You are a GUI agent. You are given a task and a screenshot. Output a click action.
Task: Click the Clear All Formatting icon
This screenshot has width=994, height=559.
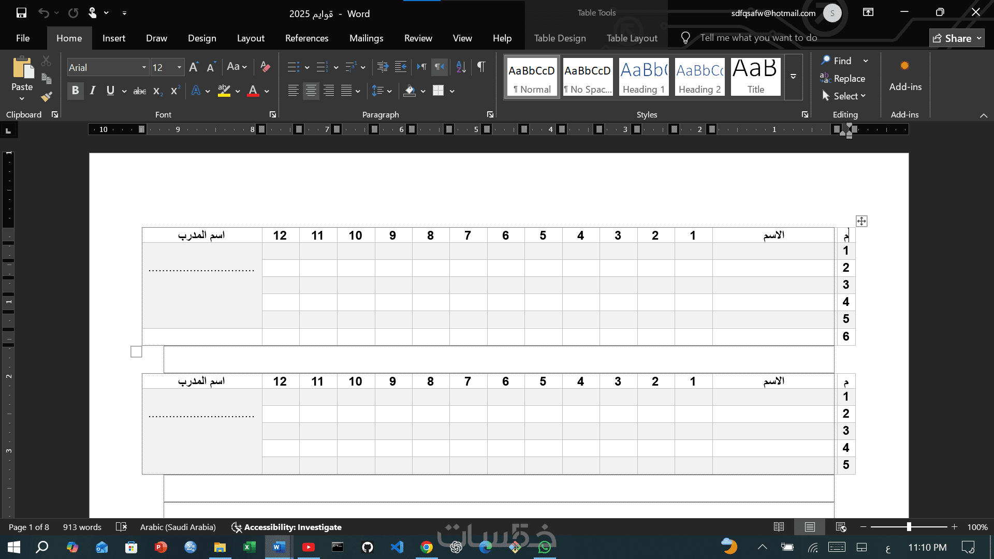pos(265,67)
